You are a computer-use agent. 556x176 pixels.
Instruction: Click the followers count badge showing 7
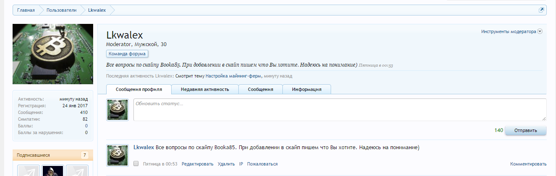(85, 155)
